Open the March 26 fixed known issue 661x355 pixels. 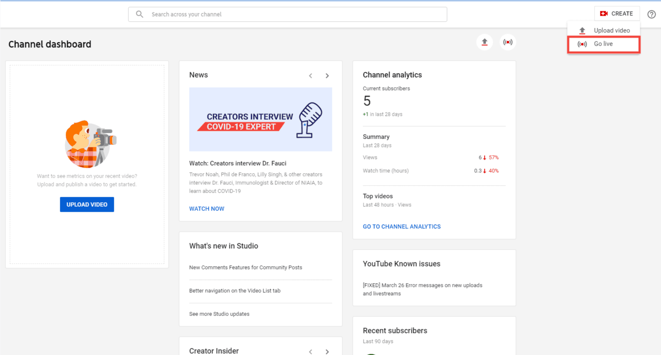[x=423, y=289]
